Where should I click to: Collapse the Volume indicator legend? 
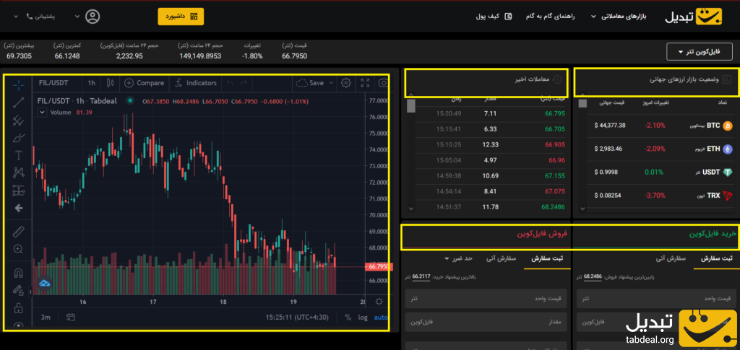click(x=42, y=112)
